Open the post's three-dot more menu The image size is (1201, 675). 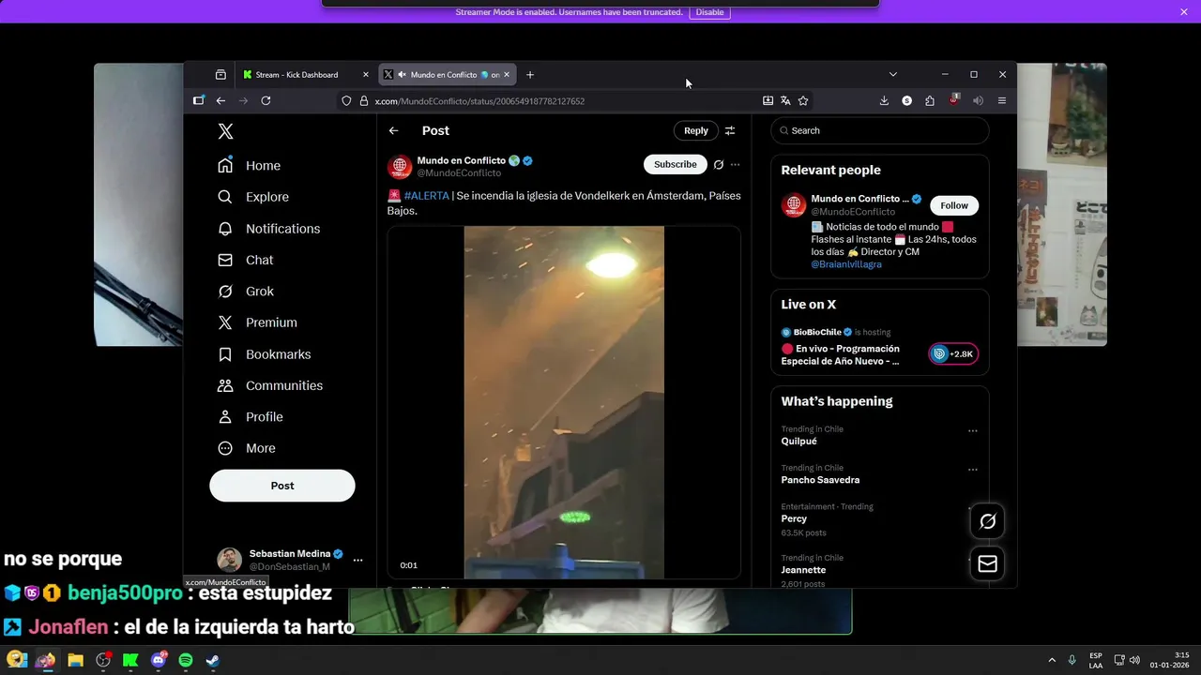point(735,164)
